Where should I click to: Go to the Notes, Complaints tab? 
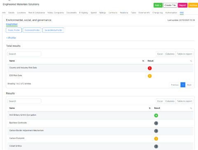(x=56, y=13)
